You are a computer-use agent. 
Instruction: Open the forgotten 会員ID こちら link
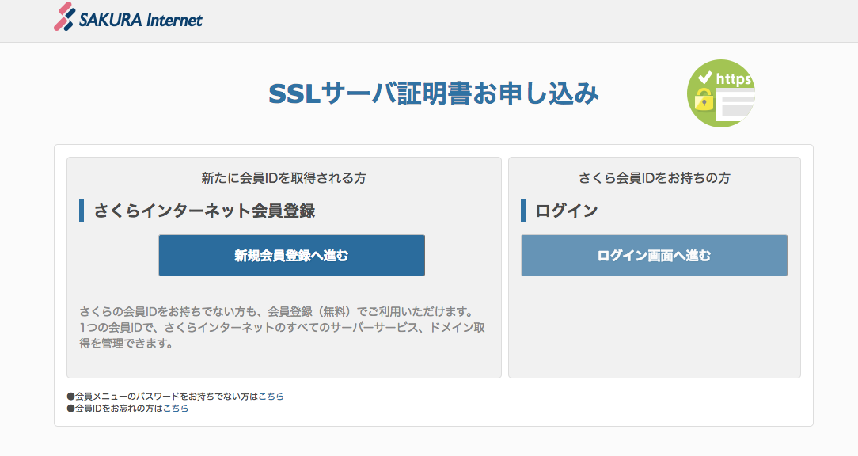click(177, 408)
